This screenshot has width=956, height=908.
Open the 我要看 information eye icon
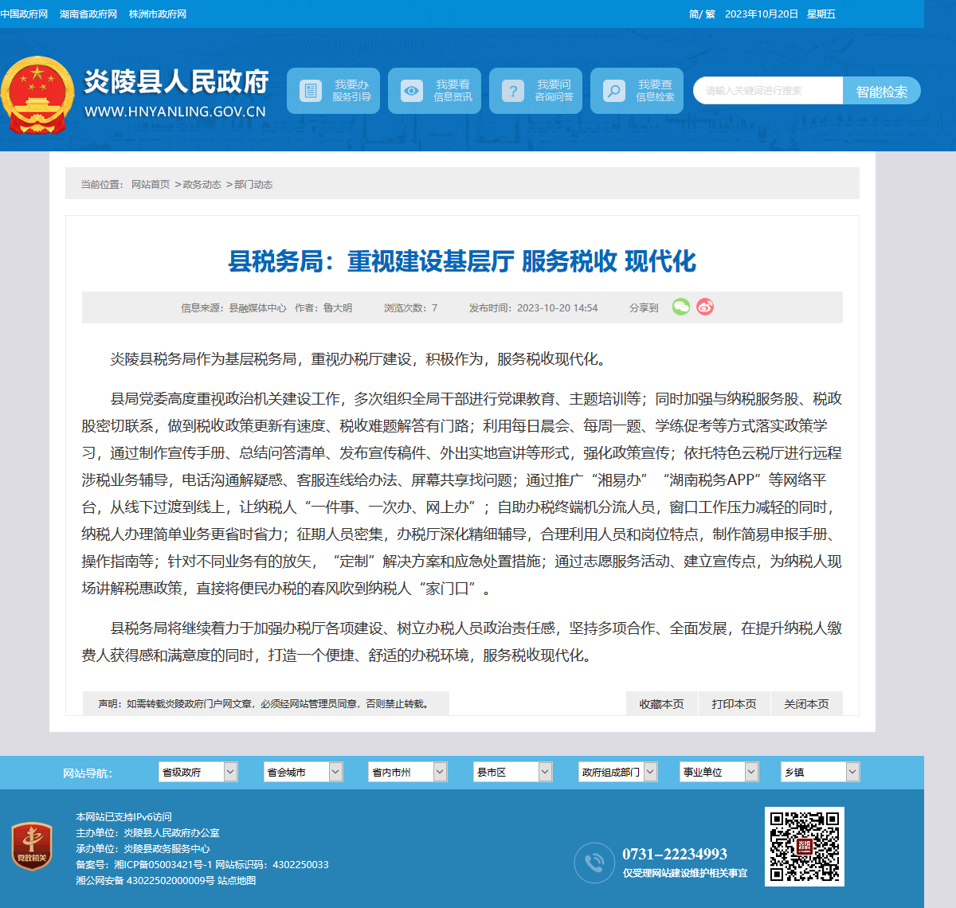pos(411,91)
